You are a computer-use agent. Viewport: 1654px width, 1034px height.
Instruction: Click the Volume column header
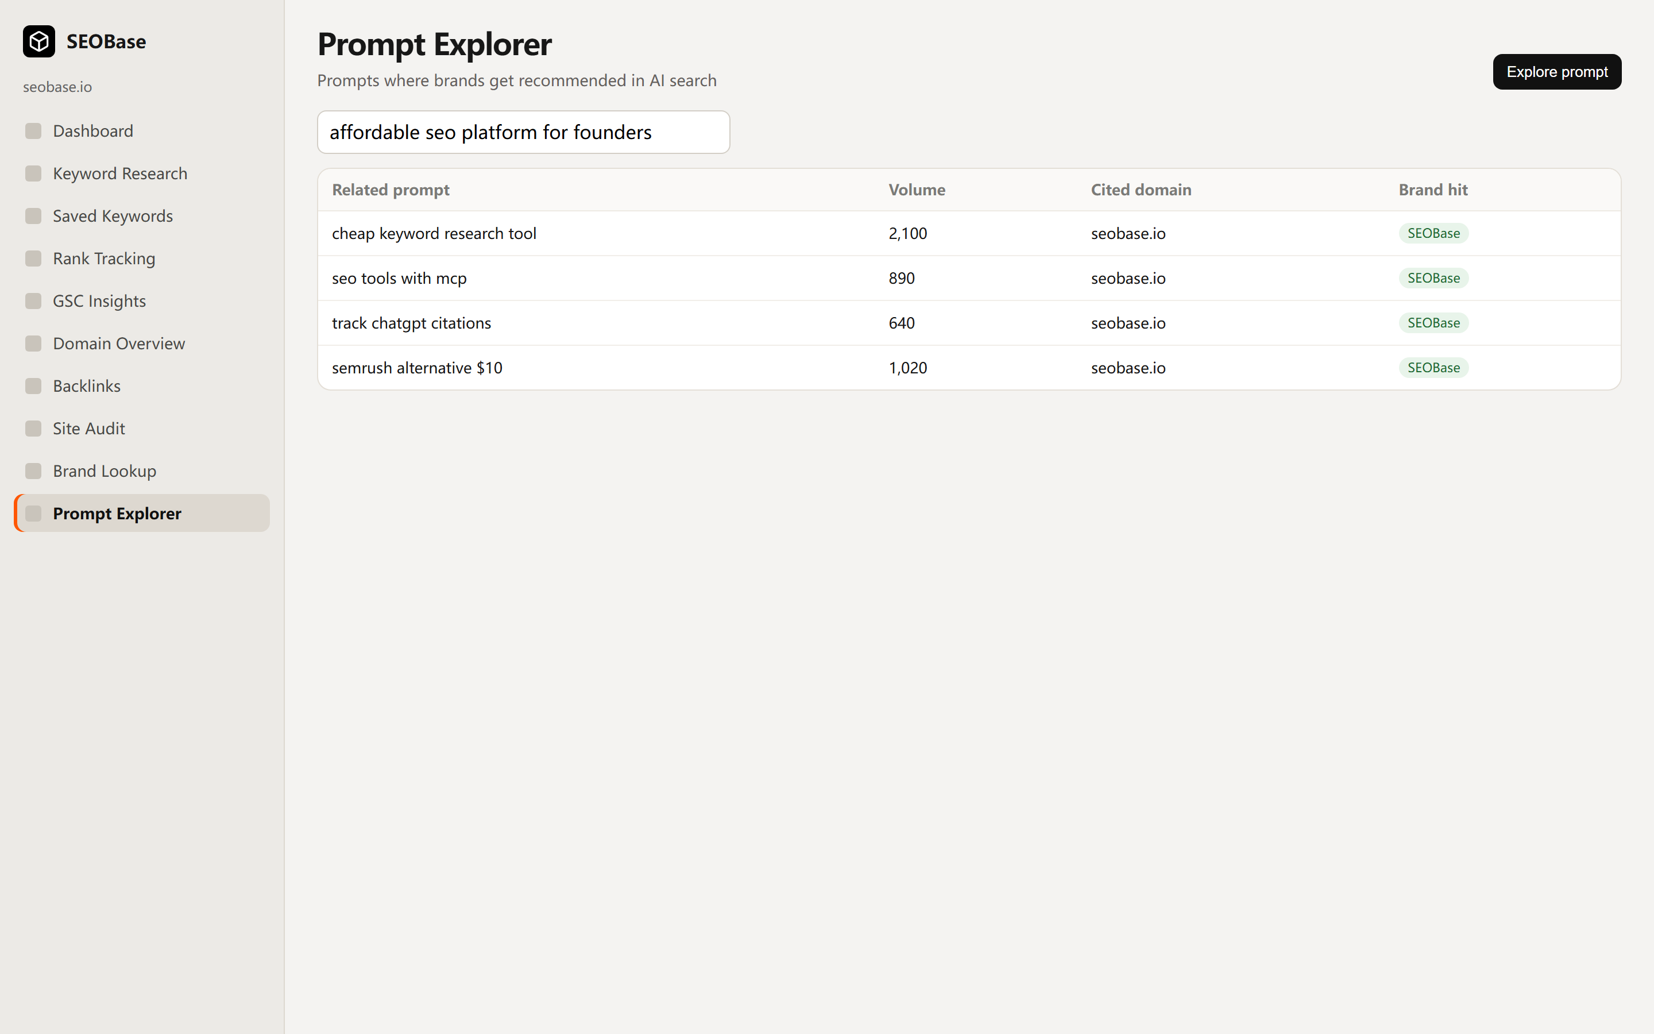coord(917,190)
